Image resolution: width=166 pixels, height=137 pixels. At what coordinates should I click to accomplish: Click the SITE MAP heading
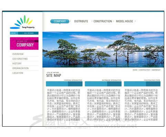coord(54,76)
